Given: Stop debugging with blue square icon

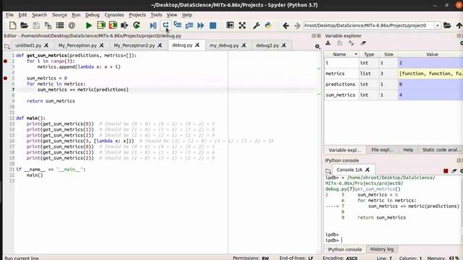Looking at the screenshot, I should 213,25.
